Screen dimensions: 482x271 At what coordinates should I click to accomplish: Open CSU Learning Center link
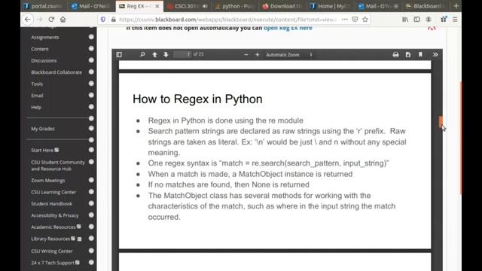click(x=53, y=192)
